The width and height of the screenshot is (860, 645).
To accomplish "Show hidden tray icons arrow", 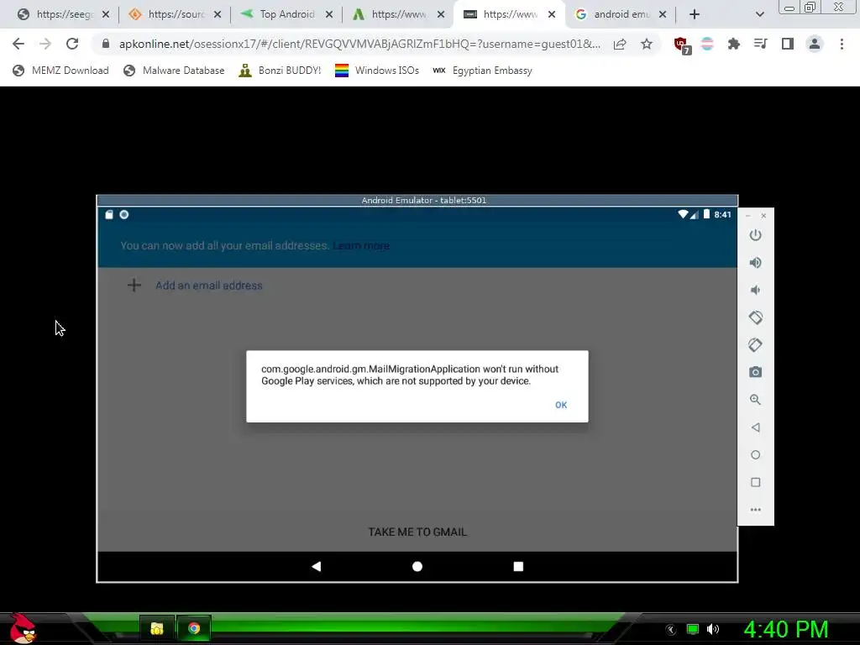I will pos(671,630).
